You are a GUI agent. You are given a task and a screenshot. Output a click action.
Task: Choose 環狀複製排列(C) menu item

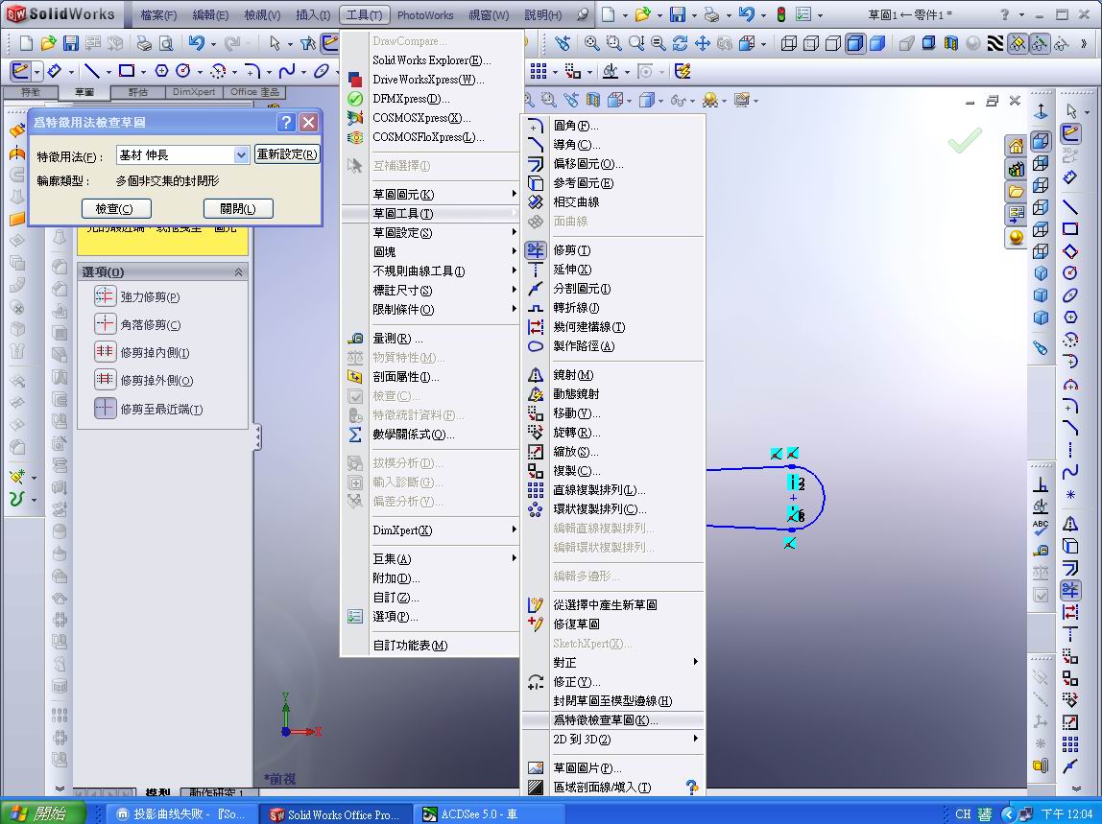[x=612, y=508]
